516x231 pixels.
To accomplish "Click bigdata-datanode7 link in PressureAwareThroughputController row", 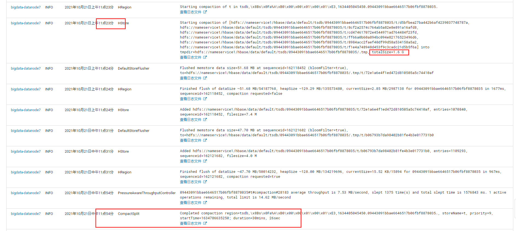I will pyautogui.click(x=26, y=193).
